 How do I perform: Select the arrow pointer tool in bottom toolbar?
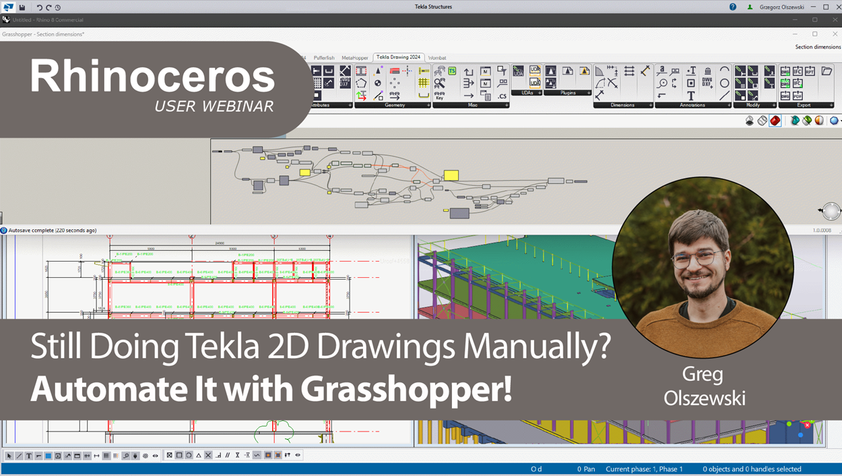point(9,456)
